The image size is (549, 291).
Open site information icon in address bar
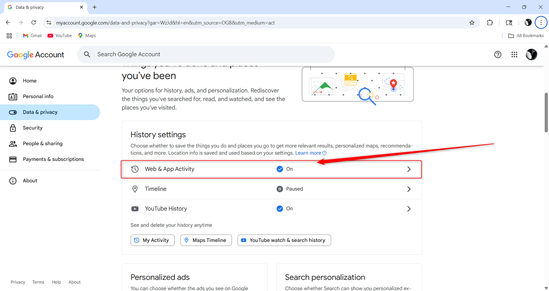(49, 23)
